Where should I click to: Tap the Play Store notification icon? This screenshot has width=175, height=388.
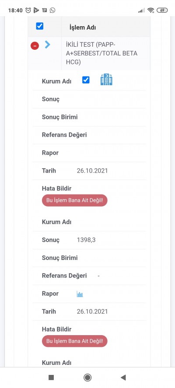coord(36,10)
